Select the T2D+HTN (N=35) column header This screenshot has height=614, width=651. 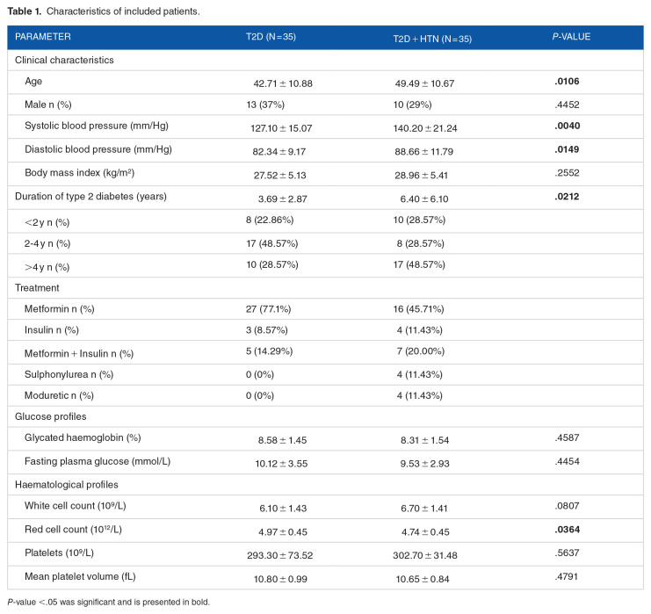(x=434, y=38)
